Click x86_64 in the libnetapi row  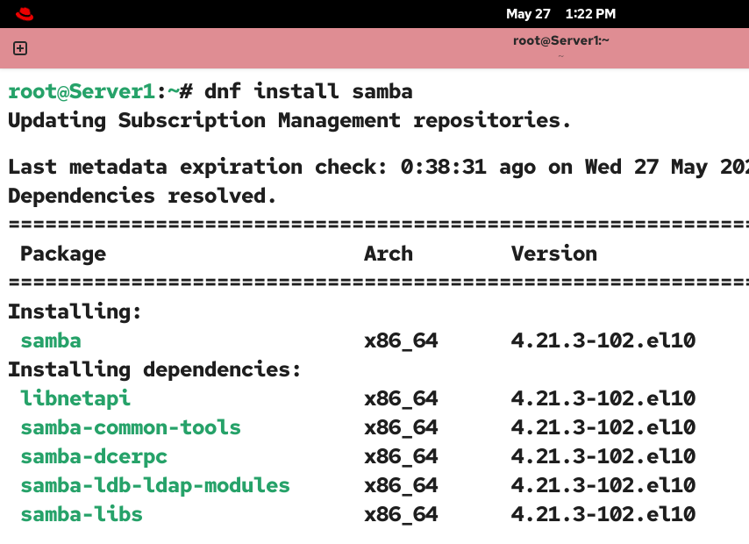[x=401, y=399]
